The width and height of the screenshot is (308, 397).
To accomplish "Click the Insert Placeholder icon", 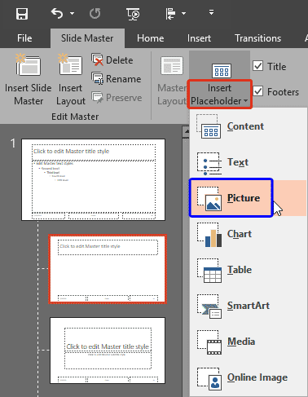I will pos(222,71).
